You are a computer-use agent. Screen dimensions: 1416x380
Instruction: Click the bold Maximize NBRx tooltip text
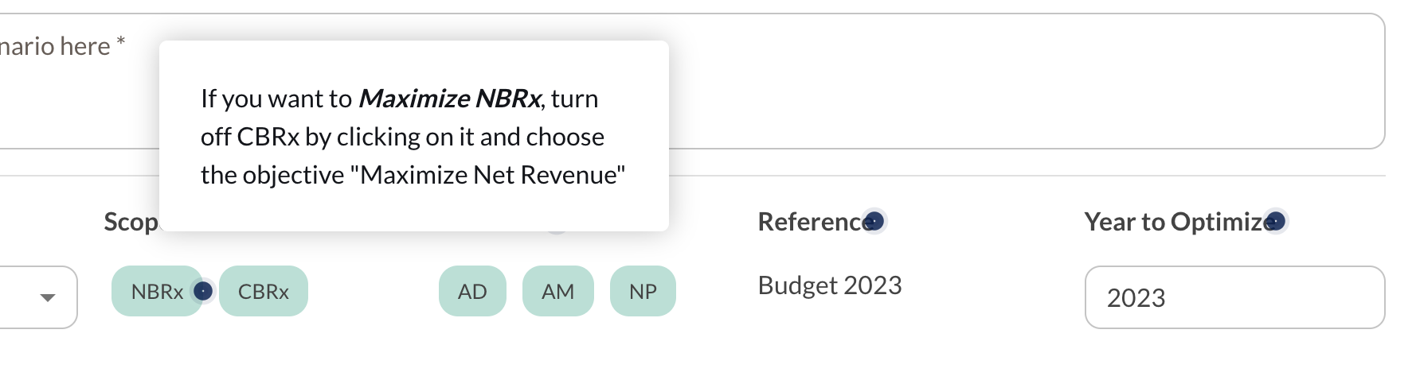[x=450, y=99]
